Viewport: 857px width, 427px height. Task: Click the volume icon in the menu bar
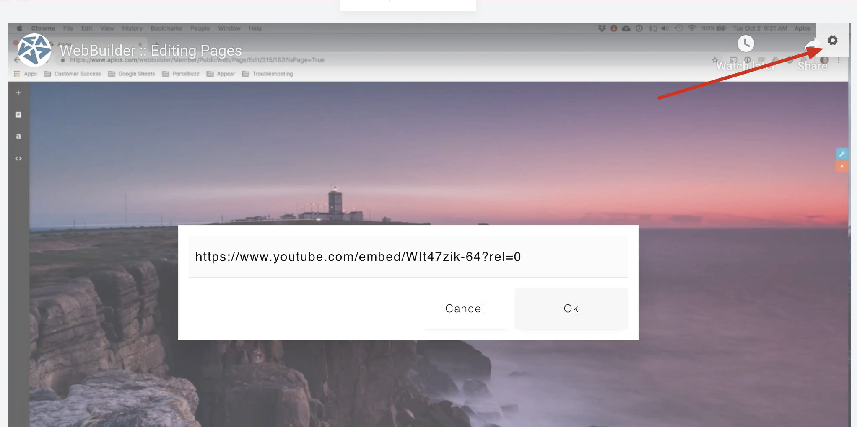pos(665,28)
